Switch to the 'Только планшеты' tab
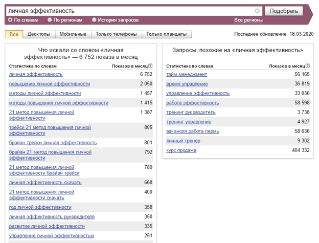 click(166, 34)
